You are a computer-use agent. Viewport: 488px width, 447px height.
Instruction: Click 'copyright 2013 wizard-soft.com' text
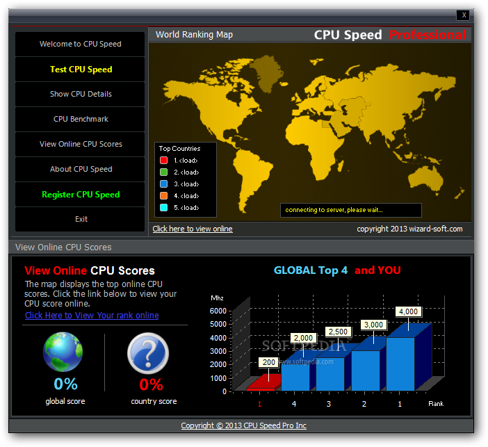pyautogui.click(x=409, y=229)
